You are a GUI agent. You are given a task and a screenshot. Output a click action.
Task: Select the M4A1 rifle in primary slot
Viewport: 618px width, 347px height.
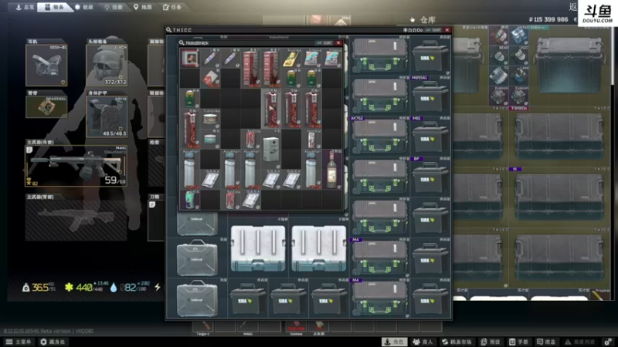point(76,165)
